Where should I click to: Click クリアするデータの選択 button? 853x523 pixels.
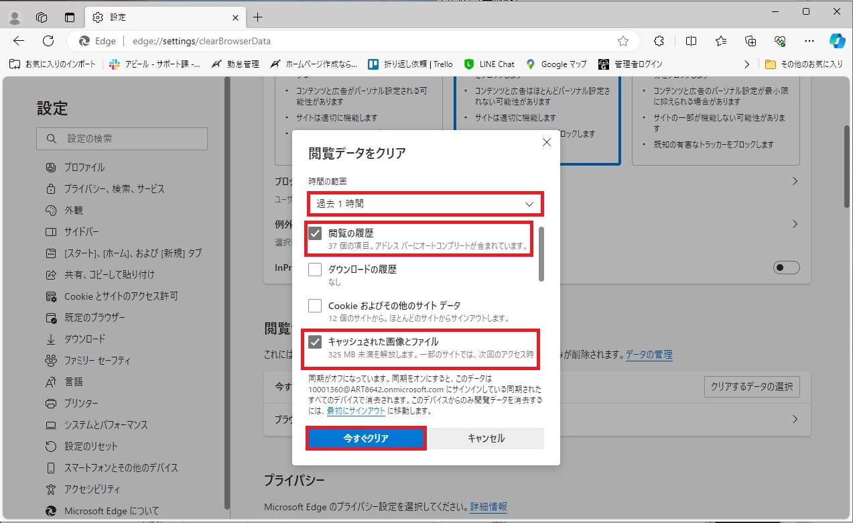coord(752,387)
